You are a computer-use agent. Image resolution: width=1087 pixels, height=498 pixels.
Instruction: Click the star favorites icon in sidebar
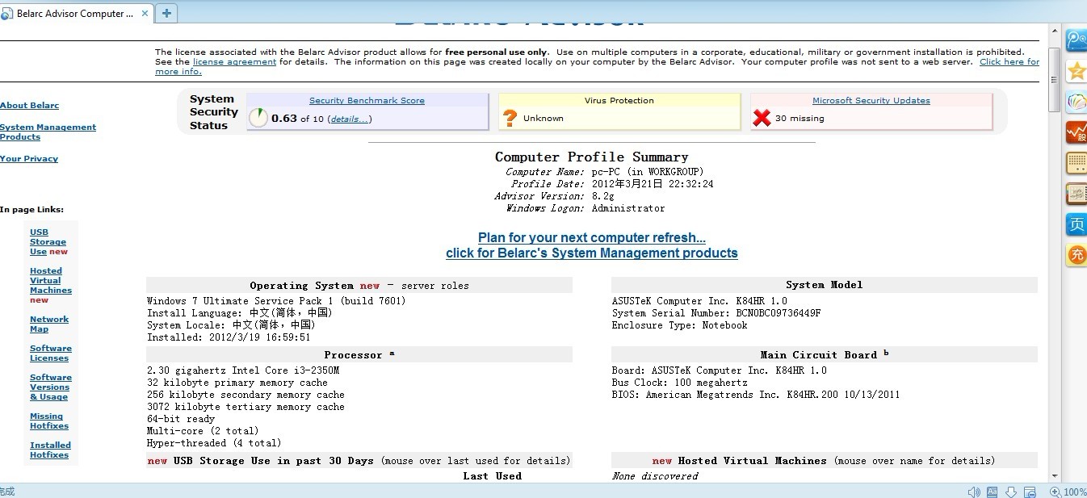[x=1076, y=71]
